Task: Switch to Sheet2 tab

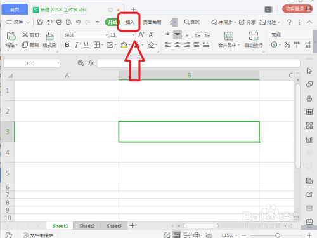Action: tap(87, 226)
